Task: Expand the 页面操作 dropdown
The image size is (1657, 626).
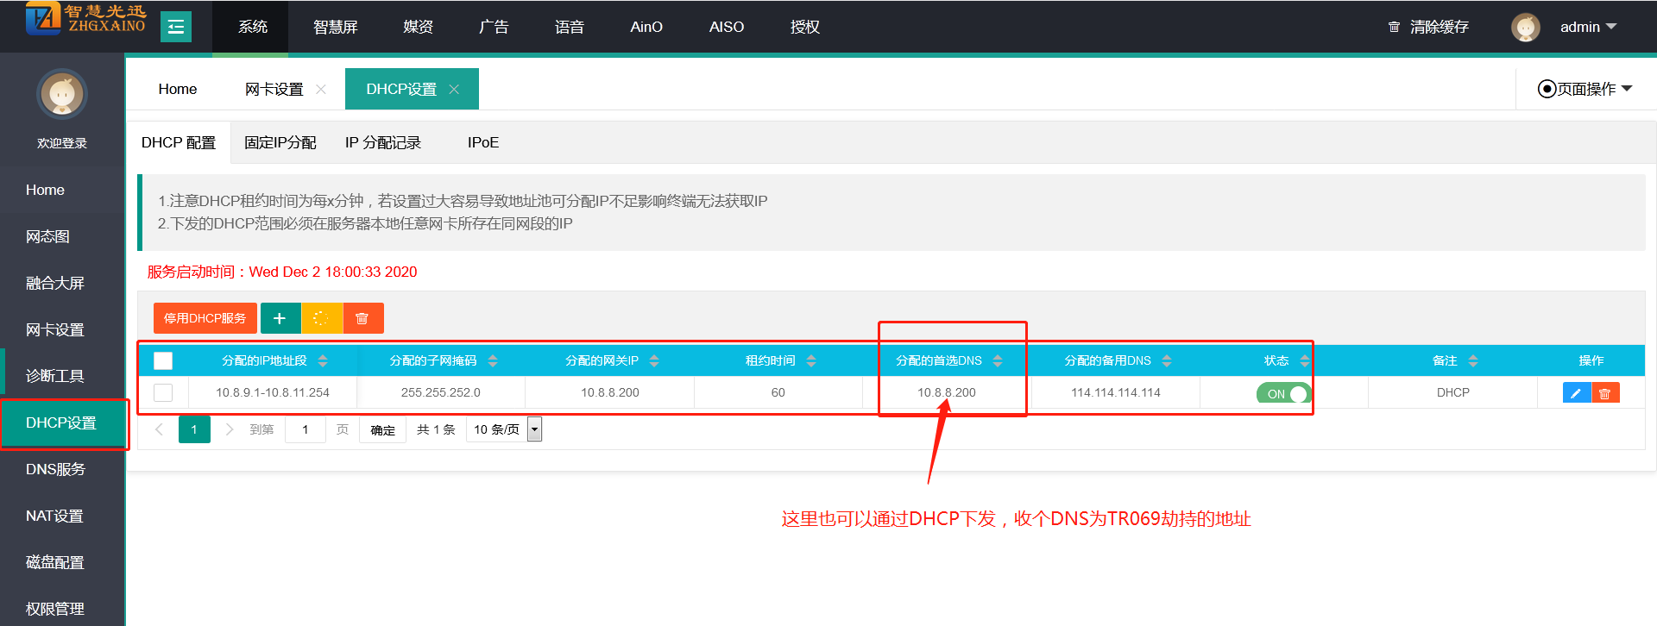Action: [x=1585, y=89]
